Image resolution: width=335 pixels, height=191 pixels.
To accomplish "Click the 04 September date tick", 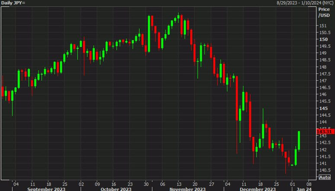I will pos(16,184).
